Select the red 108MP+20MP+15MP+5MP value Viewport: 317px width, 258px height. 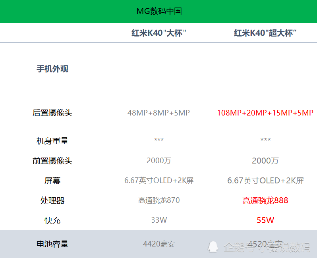265,113
